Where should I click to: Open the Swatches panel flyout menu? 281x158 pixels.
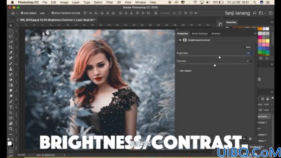pyautogui.click(x=272, y=22)
